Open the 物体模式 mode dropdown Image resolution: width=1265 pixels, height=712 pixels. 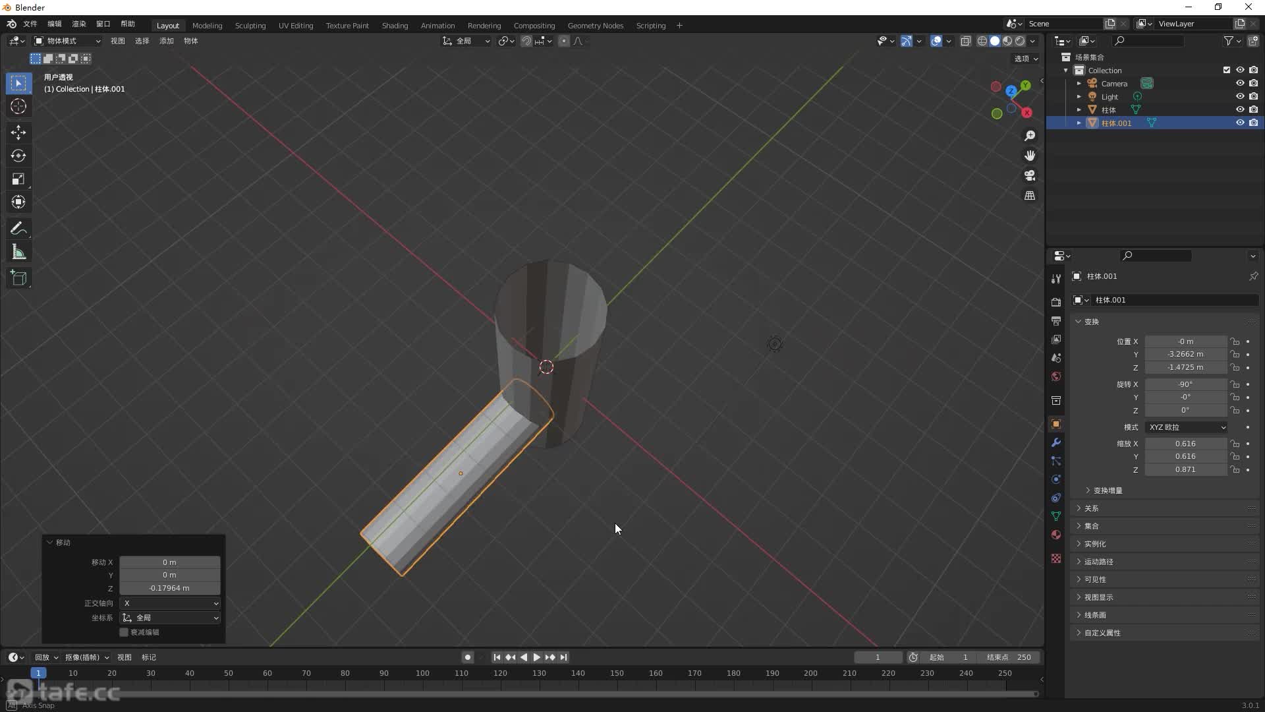pos(67,41)
